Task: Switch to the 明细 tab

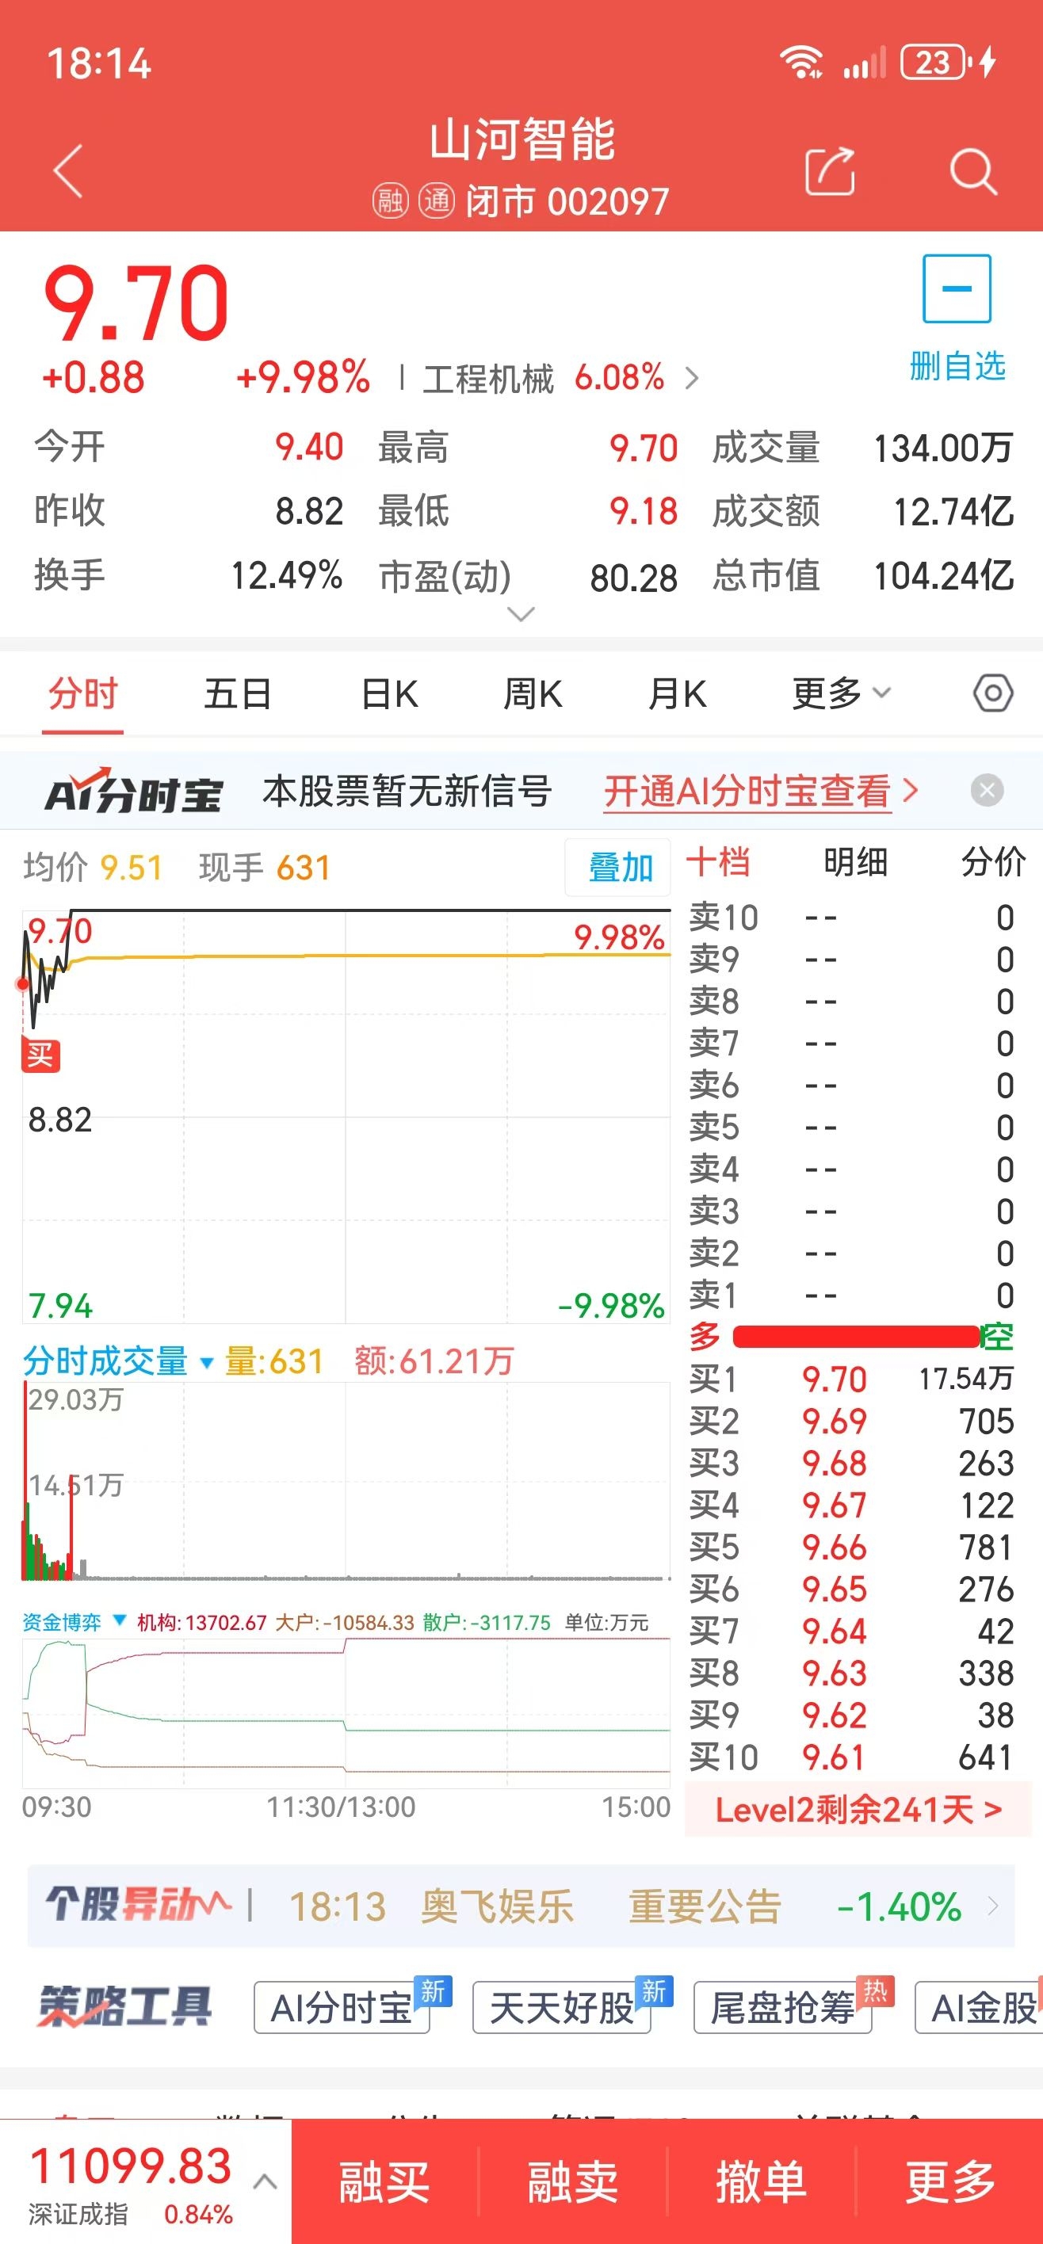Action: point(855,862)
